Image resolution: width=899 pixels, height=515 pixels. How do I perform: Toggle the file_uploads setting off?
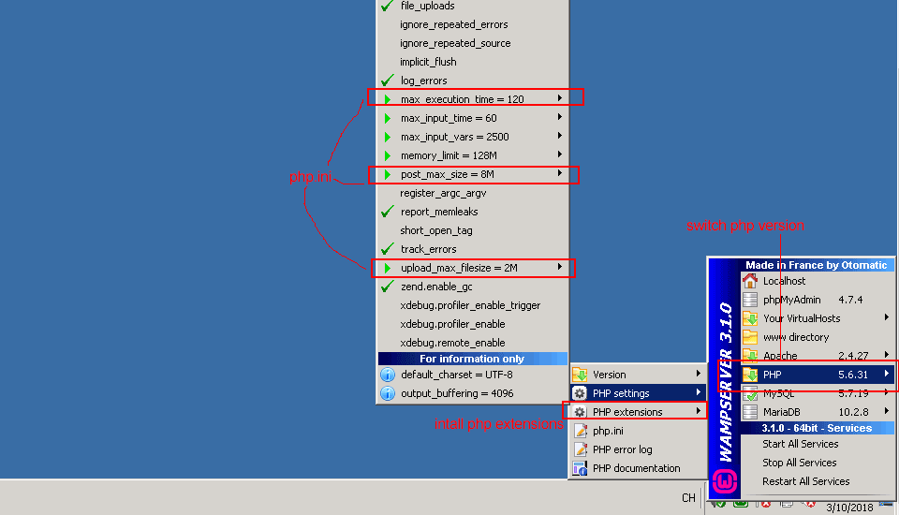pyautogui.click(x=473, y=6)
